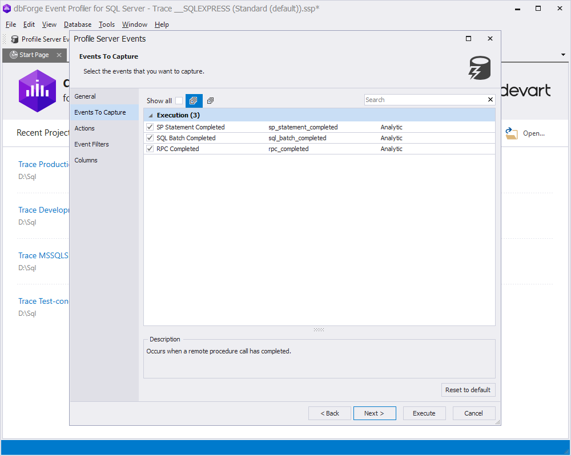This screenshot has height=456, width=571.
Task: Go to the Columns page
Action: 104,160
